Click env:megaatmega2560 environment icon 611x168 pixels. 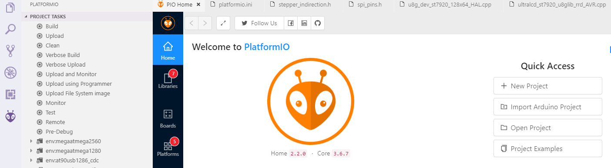point(40,141)
